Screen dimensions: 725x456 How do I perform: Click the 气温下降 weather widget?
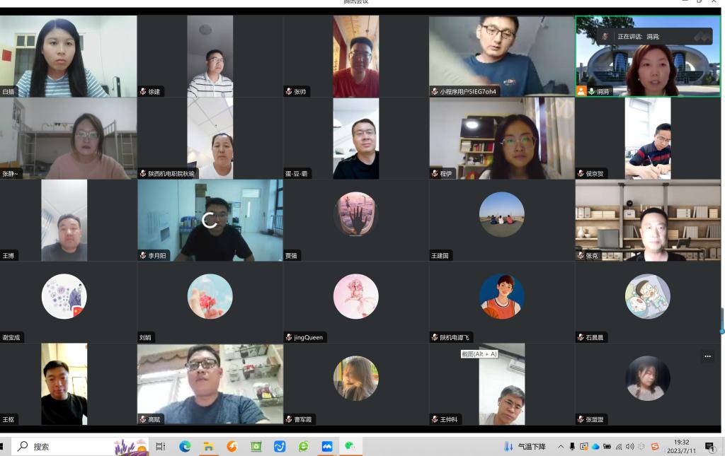pos(525,447)
